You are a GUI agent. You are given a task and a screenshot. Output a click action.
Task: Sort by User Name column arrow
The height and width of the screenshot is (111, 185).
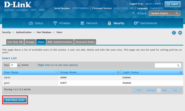[x=56, y=72]
